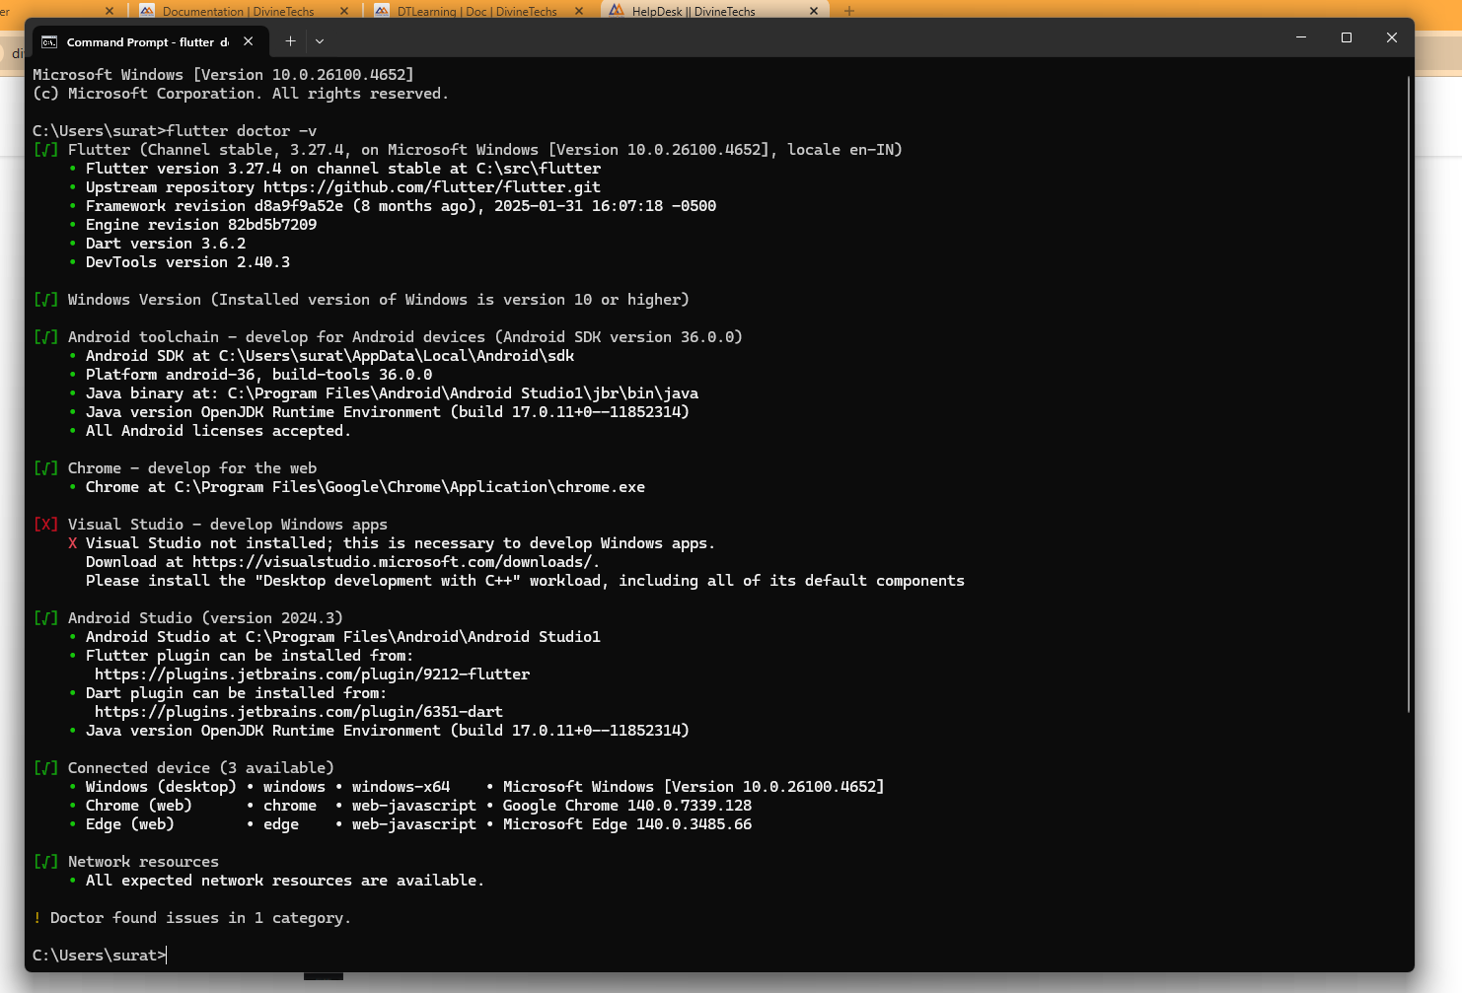Open a new terminal tab with plus icon

click(290, 41)
